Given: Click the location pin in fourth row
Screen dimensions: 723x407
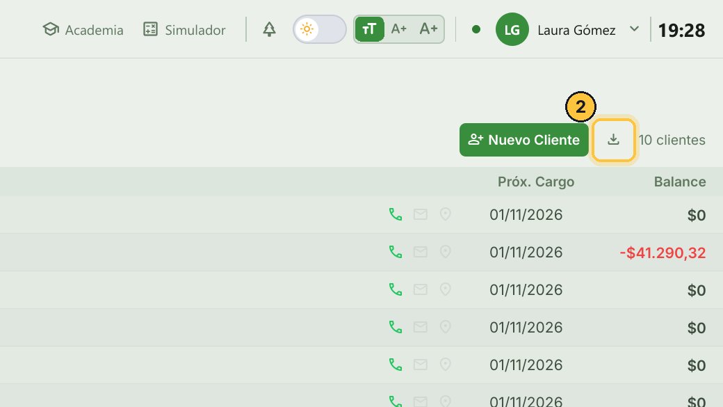Looking at the screenshot, I should [x=445, y=327].
